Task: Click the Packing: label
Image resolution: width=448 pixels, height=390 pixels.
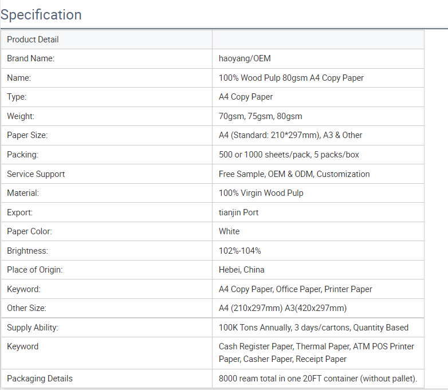Action: coord(22,155)
